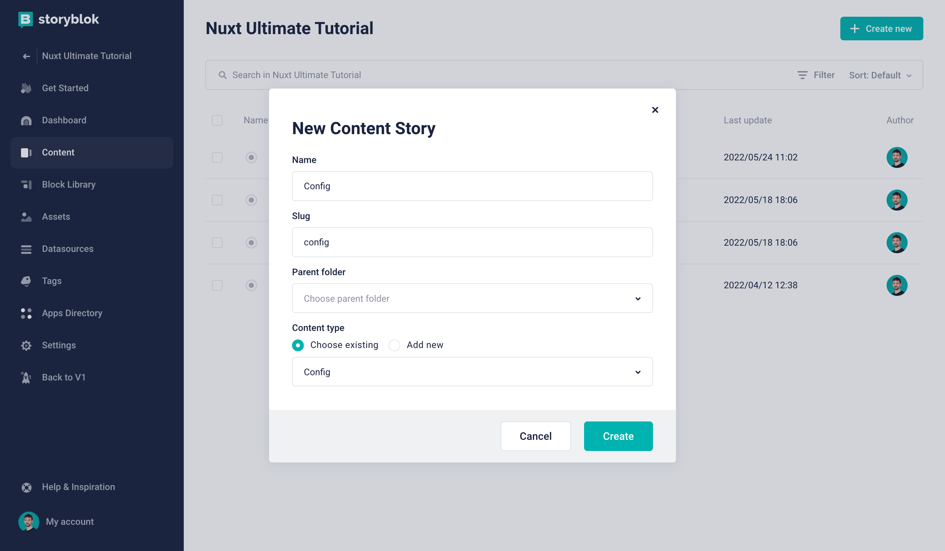The height and width of the screenshot is (551, 945).
Task: Click the Apps Directory grid icon
Action: click(x=26, y=313)
